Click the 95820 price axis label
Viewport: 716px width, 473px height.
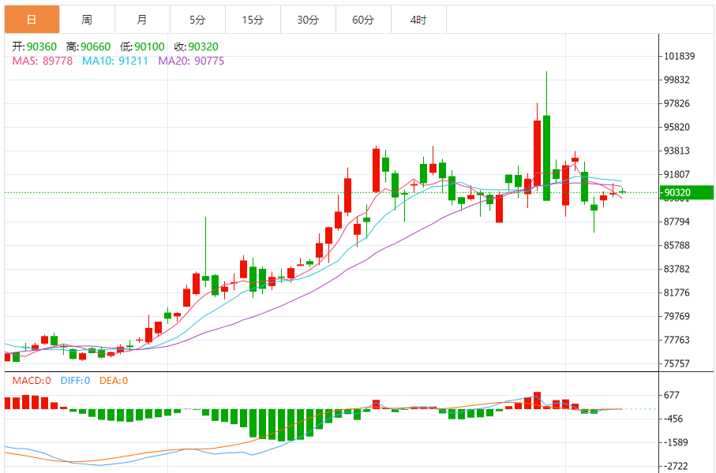(677, 127)
